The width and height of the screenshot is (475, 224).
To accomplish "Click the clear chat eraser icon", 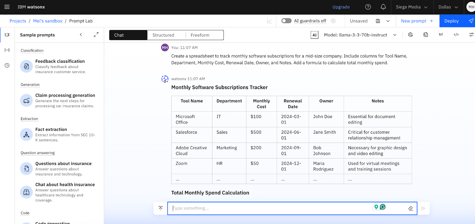I will (411, 208).
